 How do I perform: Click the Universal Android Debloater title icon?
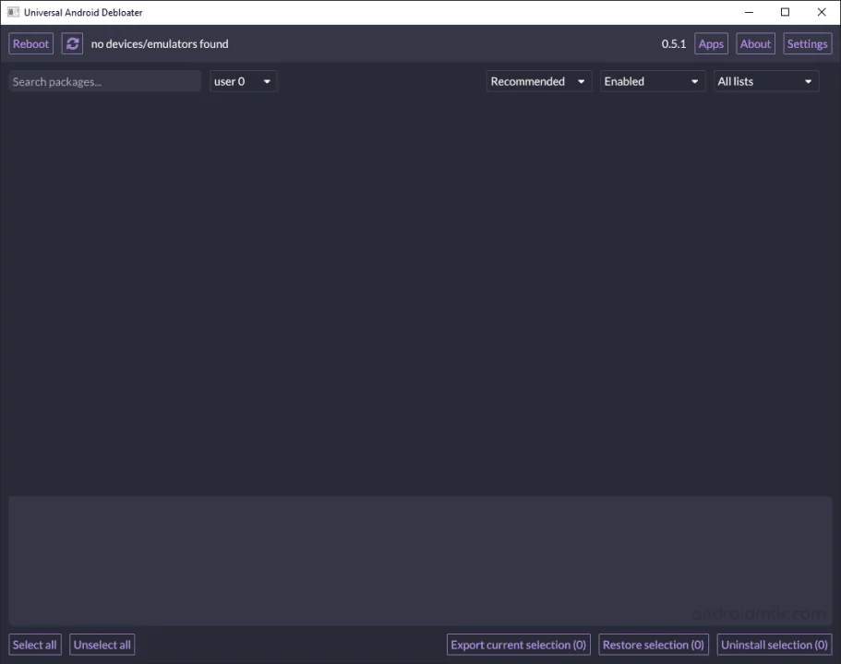(13, 12)
